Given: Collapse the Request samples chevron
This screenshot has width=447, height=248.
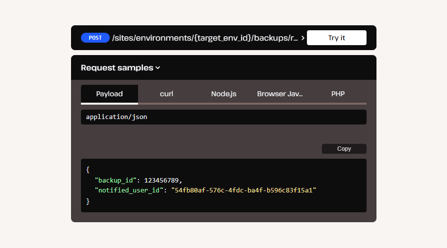Looking at the screenshot, I should (x=158, y=68).
